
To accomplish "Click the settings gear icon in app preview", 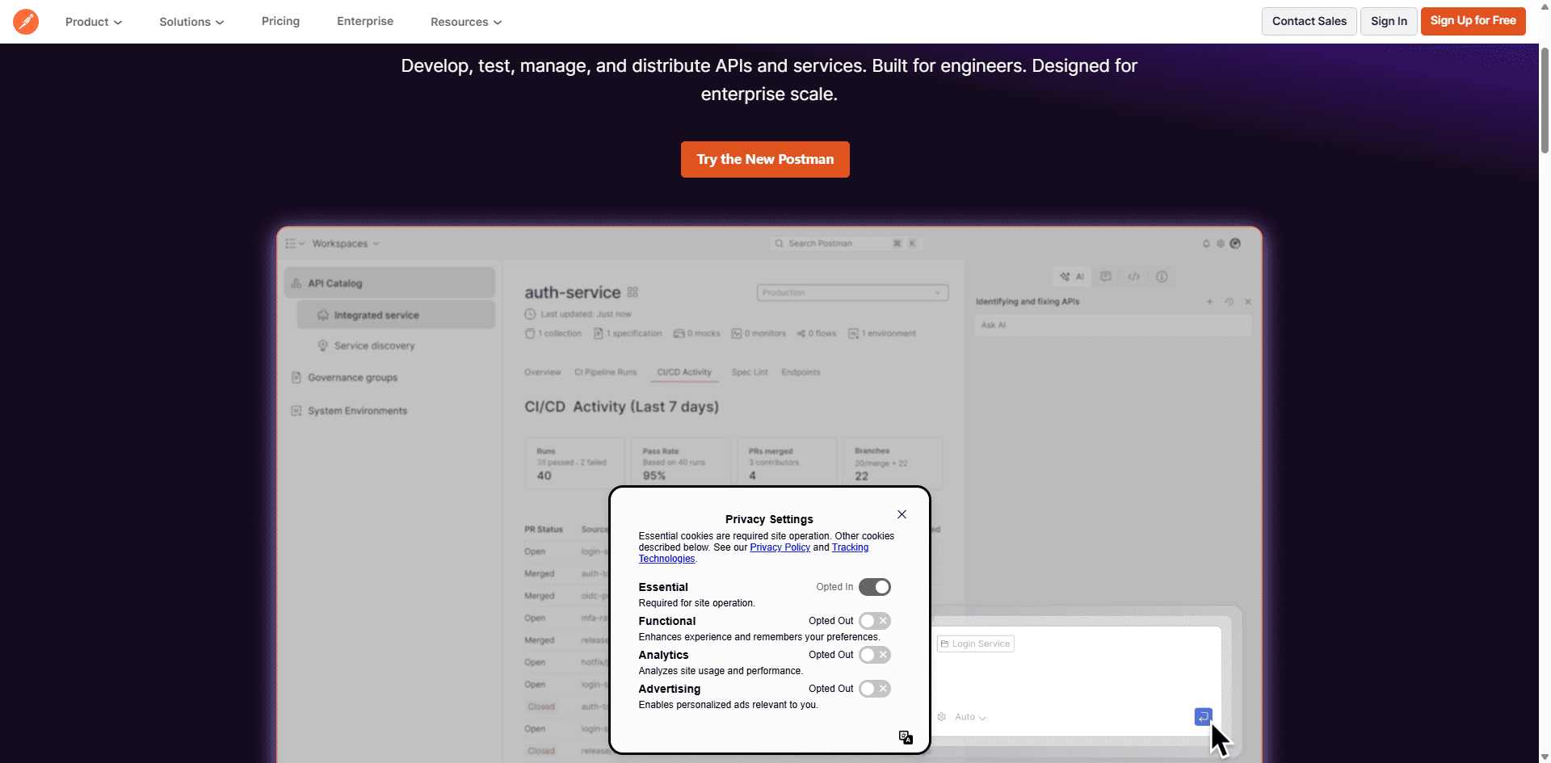I will coord(1221,243).
